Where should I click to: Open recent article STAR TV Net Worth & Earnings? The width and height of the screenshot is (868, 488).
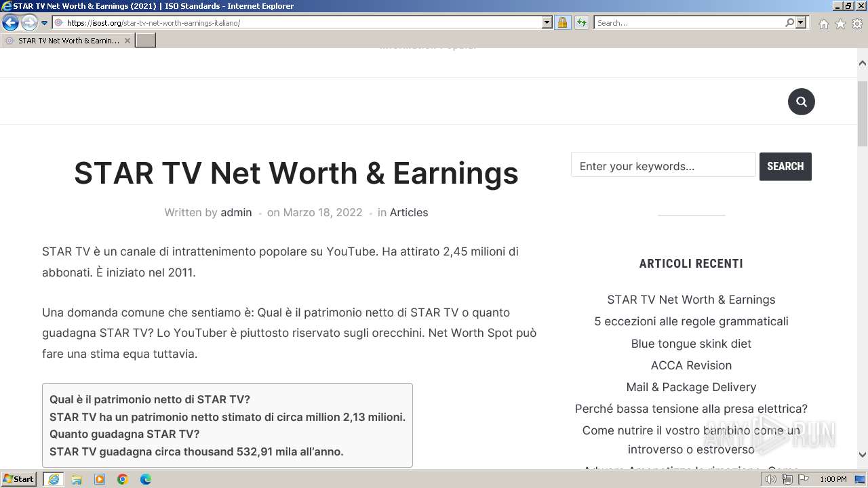point(691,300)
